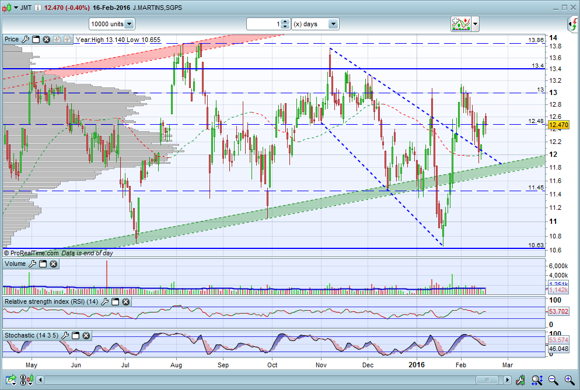
Task: Click the JMT ticker symbol text
Action: click(26, 8)
